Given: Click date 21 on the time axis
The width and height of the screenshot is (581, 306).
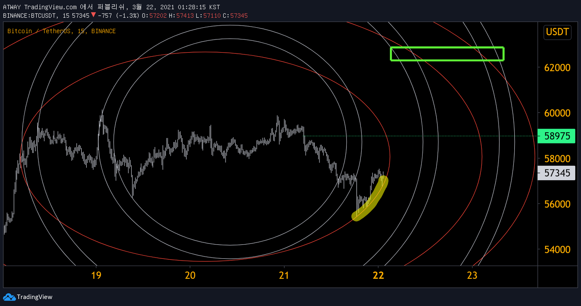Looking at the screenshot, I should [x=284, y=275].
